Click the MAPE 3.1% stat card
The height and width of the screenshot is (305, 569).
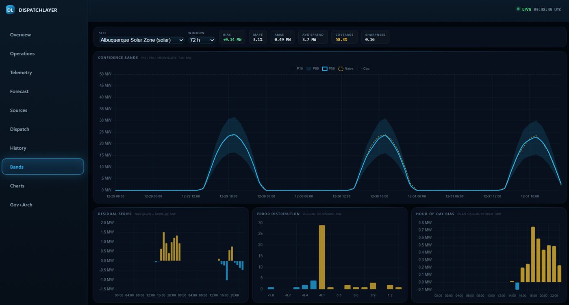click(258, 37)
